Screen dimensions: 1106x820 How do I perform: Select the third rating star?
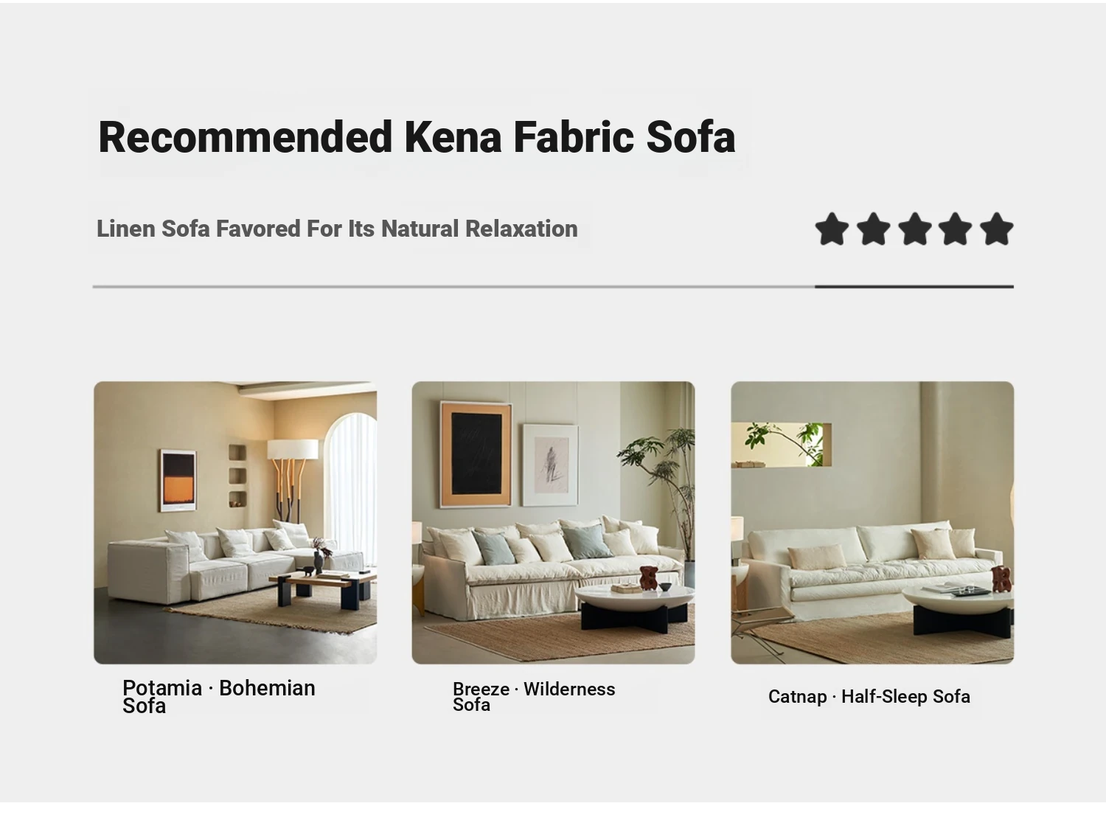(914, 229)
